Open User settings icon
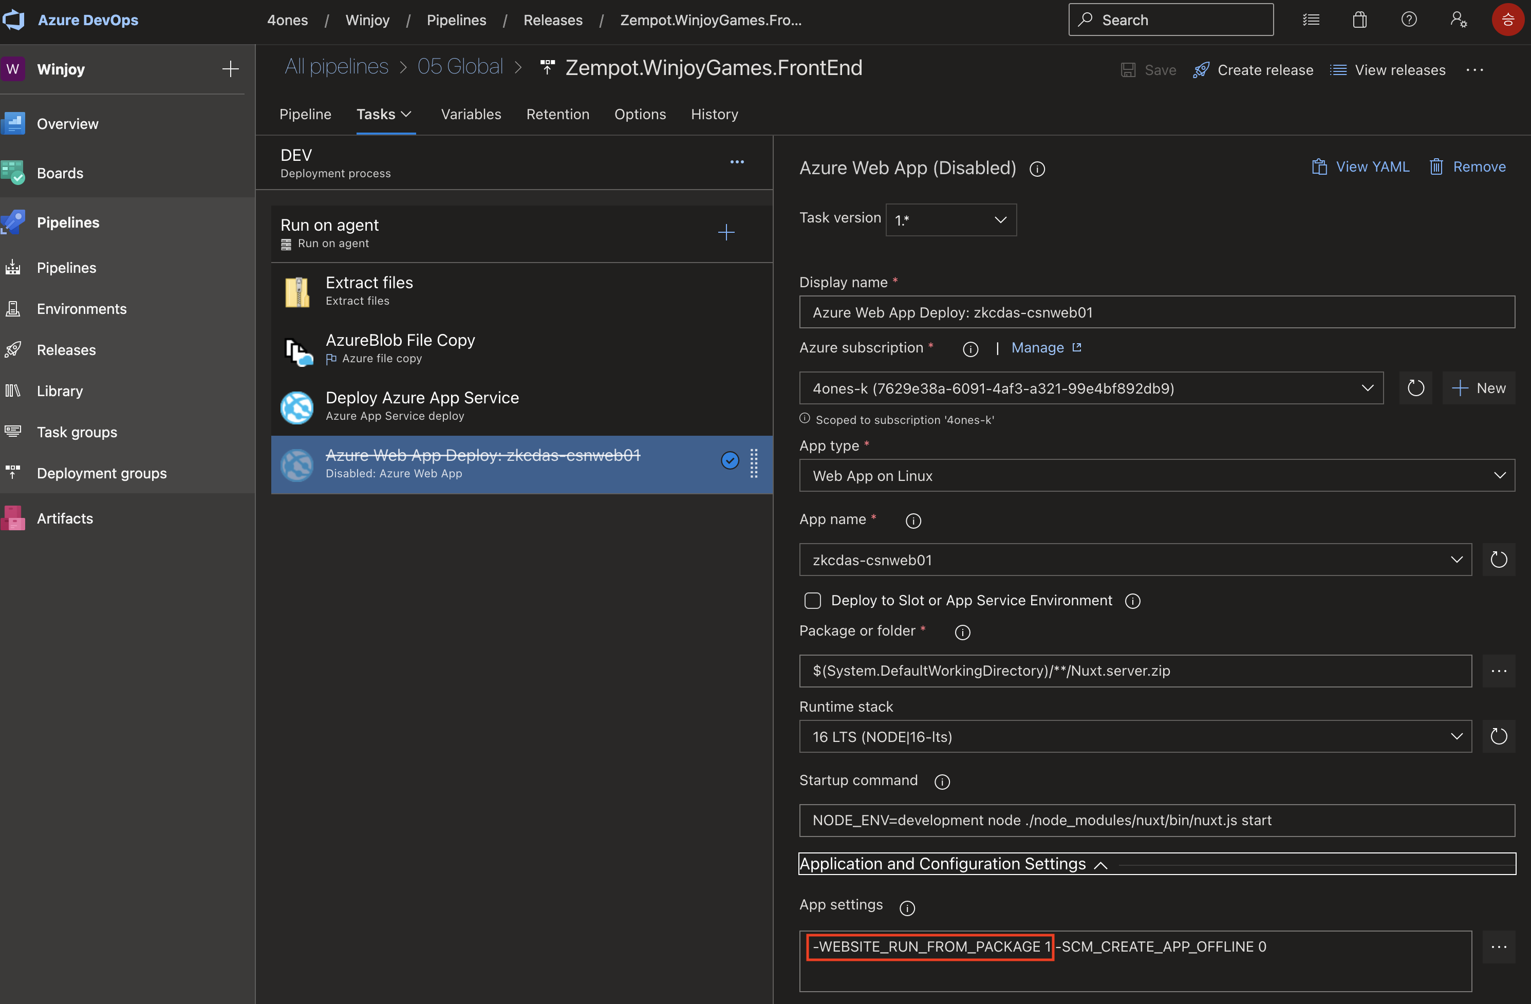The height and width of the screenshot is (1004, 1531). [x=1459, y=20]
